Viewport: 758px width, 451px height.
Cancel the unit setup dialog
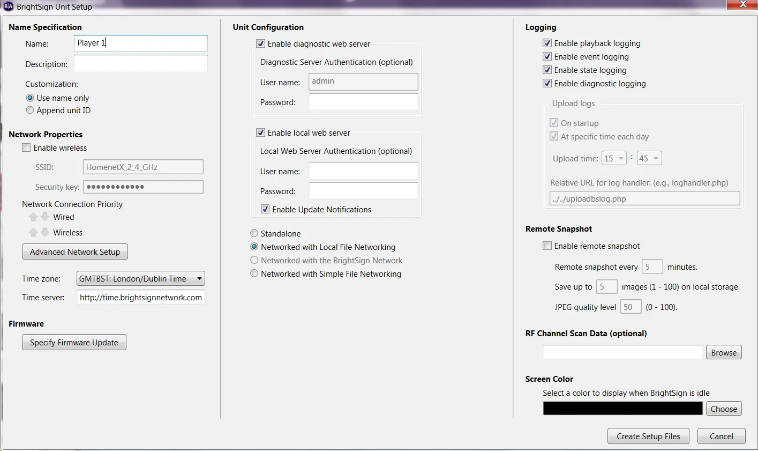pos(721,437)
